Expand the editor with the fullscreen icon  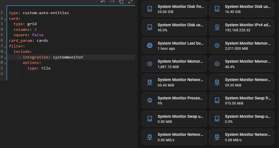click(x=130, y=2)
